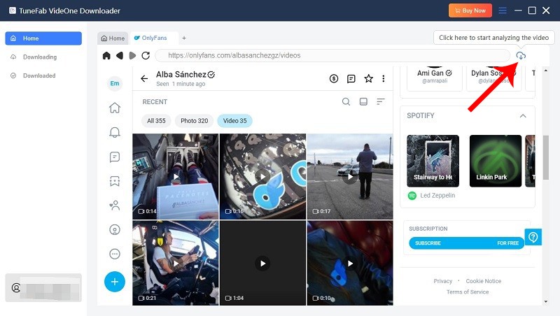Click Subscribe for free button
This screenshot has height=316, width=560.
pos(466,243)
